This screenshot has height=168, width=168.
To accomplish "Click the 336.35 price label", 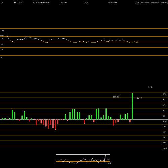I will click(116, 97).
